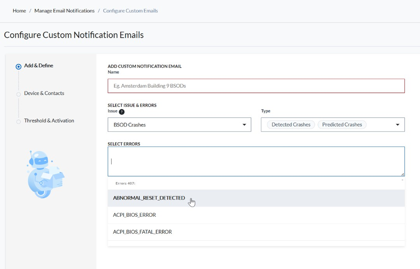Click the Issue dropdown caret arrow

click(x=244, y=125)
